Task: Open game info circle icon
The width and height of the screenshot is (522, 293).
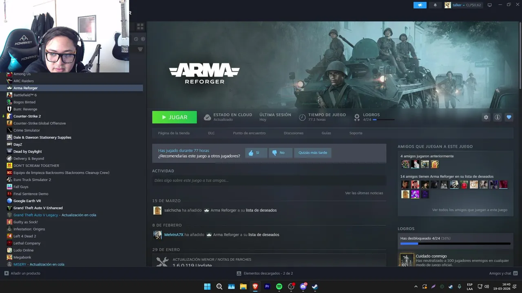Action: [498, 117]
